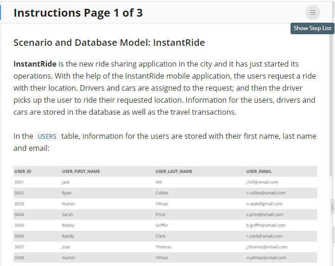Screen dimensions: 335x266
Task: Click first name Bobby cell
Action: [x=68, y=225]
